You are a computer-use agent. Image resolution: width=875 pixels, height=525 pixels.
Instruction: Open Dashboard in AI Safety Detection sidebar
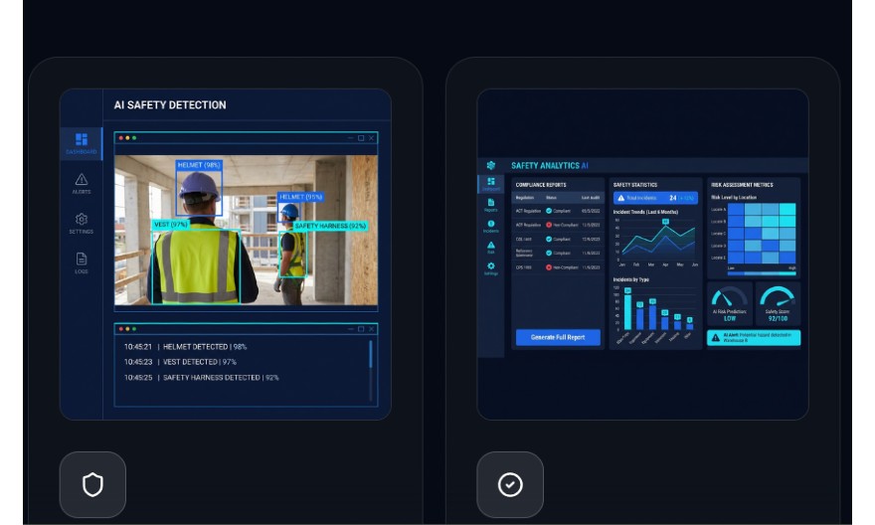[82, 143]
